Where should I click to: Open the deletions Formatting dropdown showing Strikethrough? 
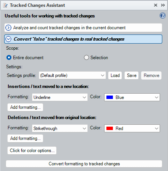60,129
